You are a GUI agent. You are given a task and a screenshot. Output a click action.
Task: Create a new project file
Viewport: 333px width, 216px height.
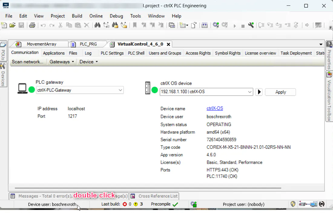pos(4,25)
